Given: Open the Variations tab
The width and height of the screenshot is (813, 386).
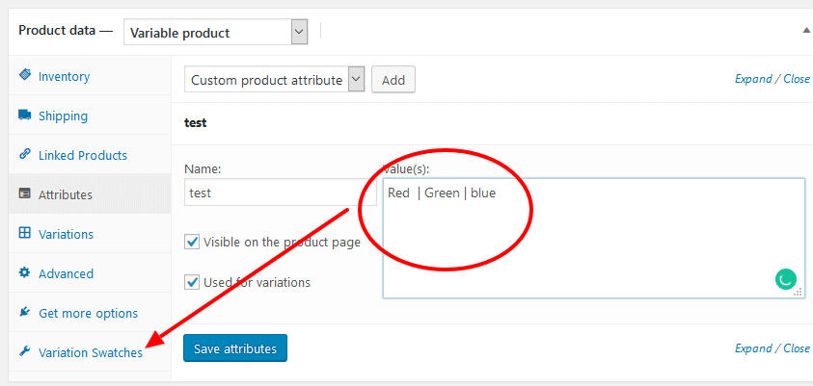Looking at the screenshot, I should coord(66,234).
